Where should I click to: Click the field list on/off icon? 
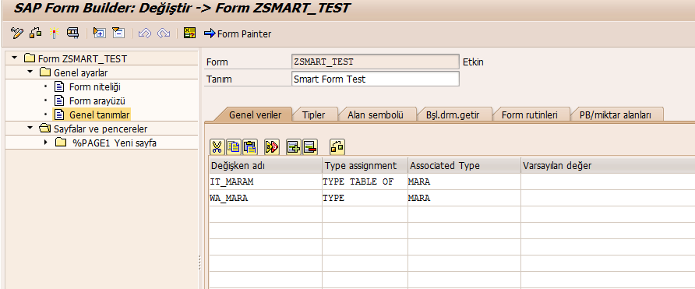(189, 33)
